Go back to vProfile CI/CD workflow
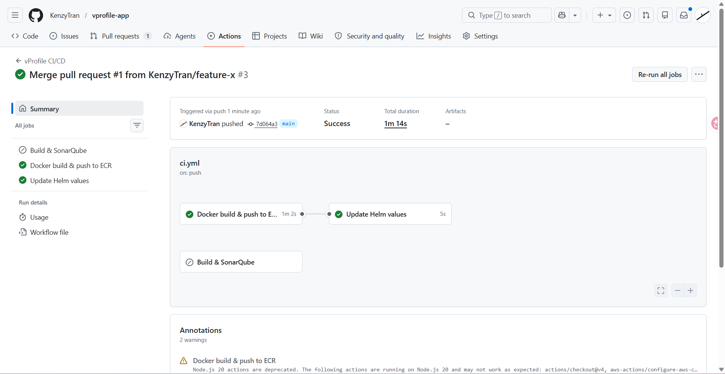The height and width of the screenshot is (374, 725). tap(40, 61)
